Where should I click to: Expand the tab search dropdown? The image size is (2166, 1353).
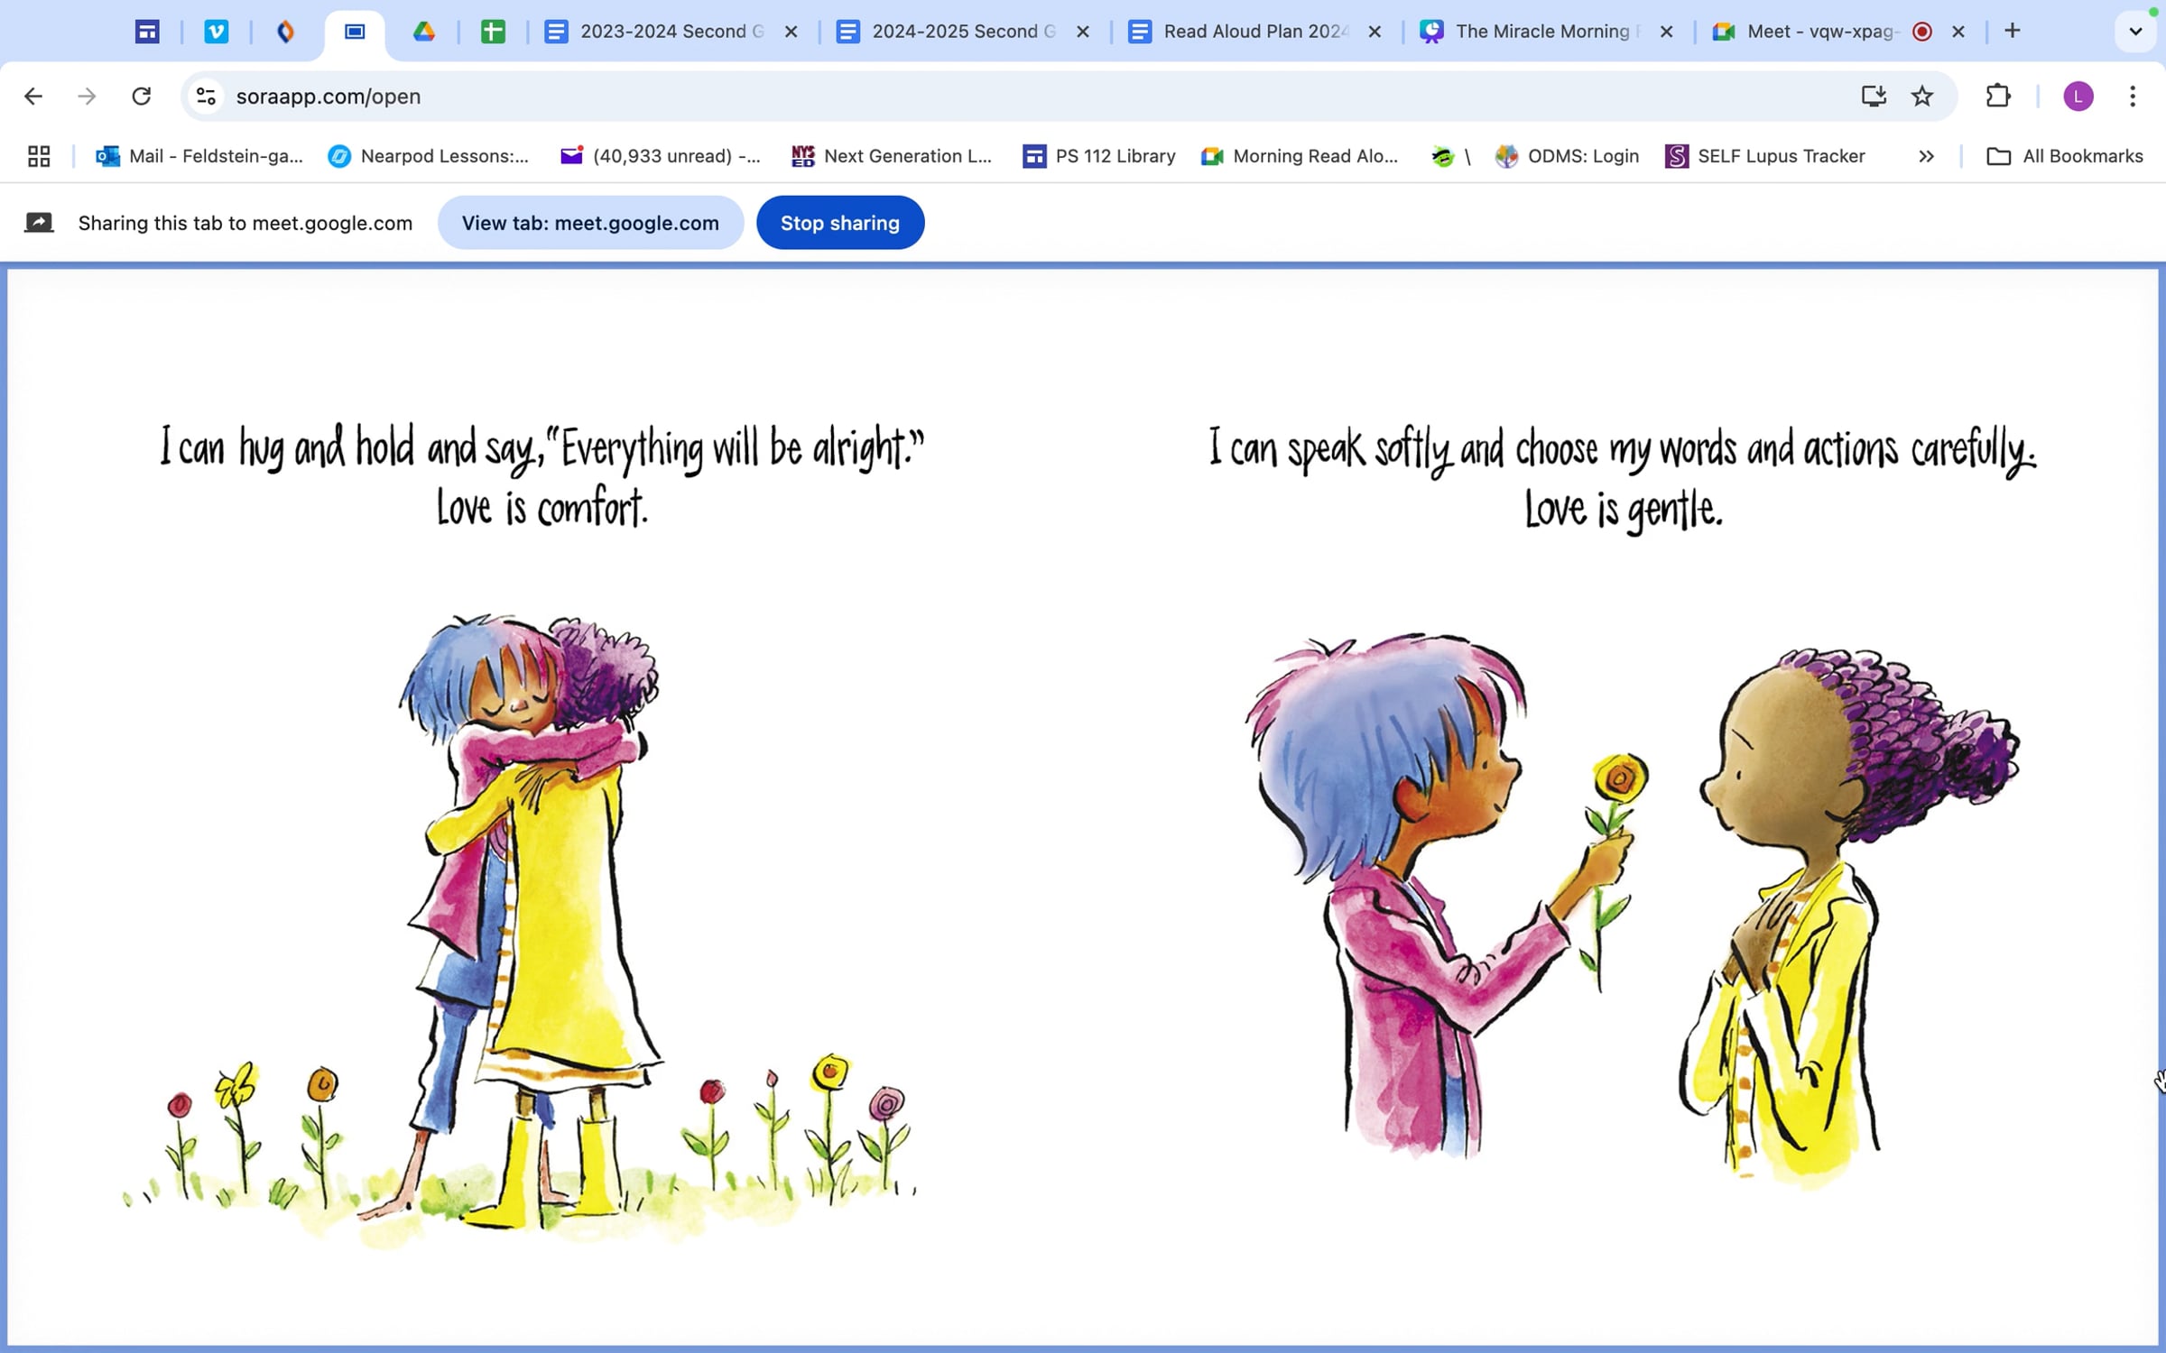click(2135, 32)
